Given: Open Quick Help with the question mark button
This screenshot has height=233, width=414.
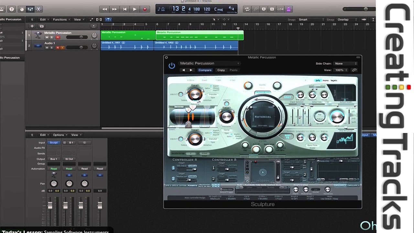Looking at the screenshot, I should [x=12, y=9].
